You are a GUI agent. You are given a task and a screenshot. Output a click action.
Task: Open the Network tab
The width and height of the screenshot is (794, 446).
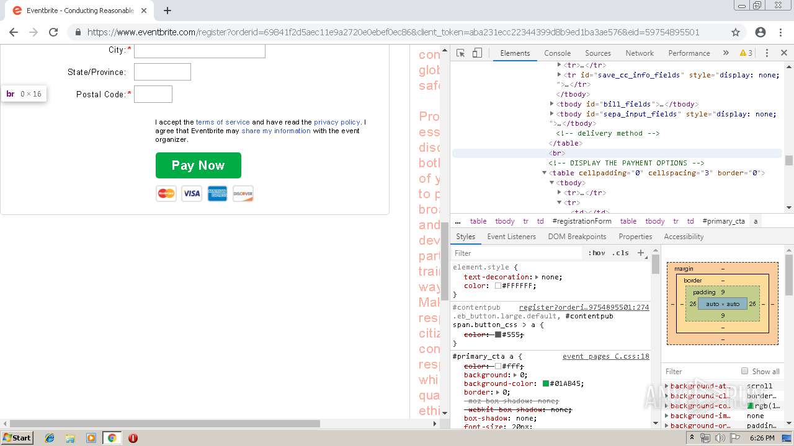tap(640, 53)
